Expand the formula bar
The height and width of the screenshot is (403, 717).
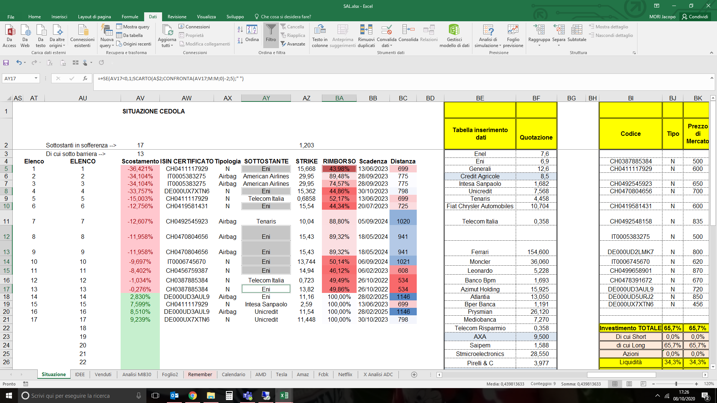tap(711, 78)
